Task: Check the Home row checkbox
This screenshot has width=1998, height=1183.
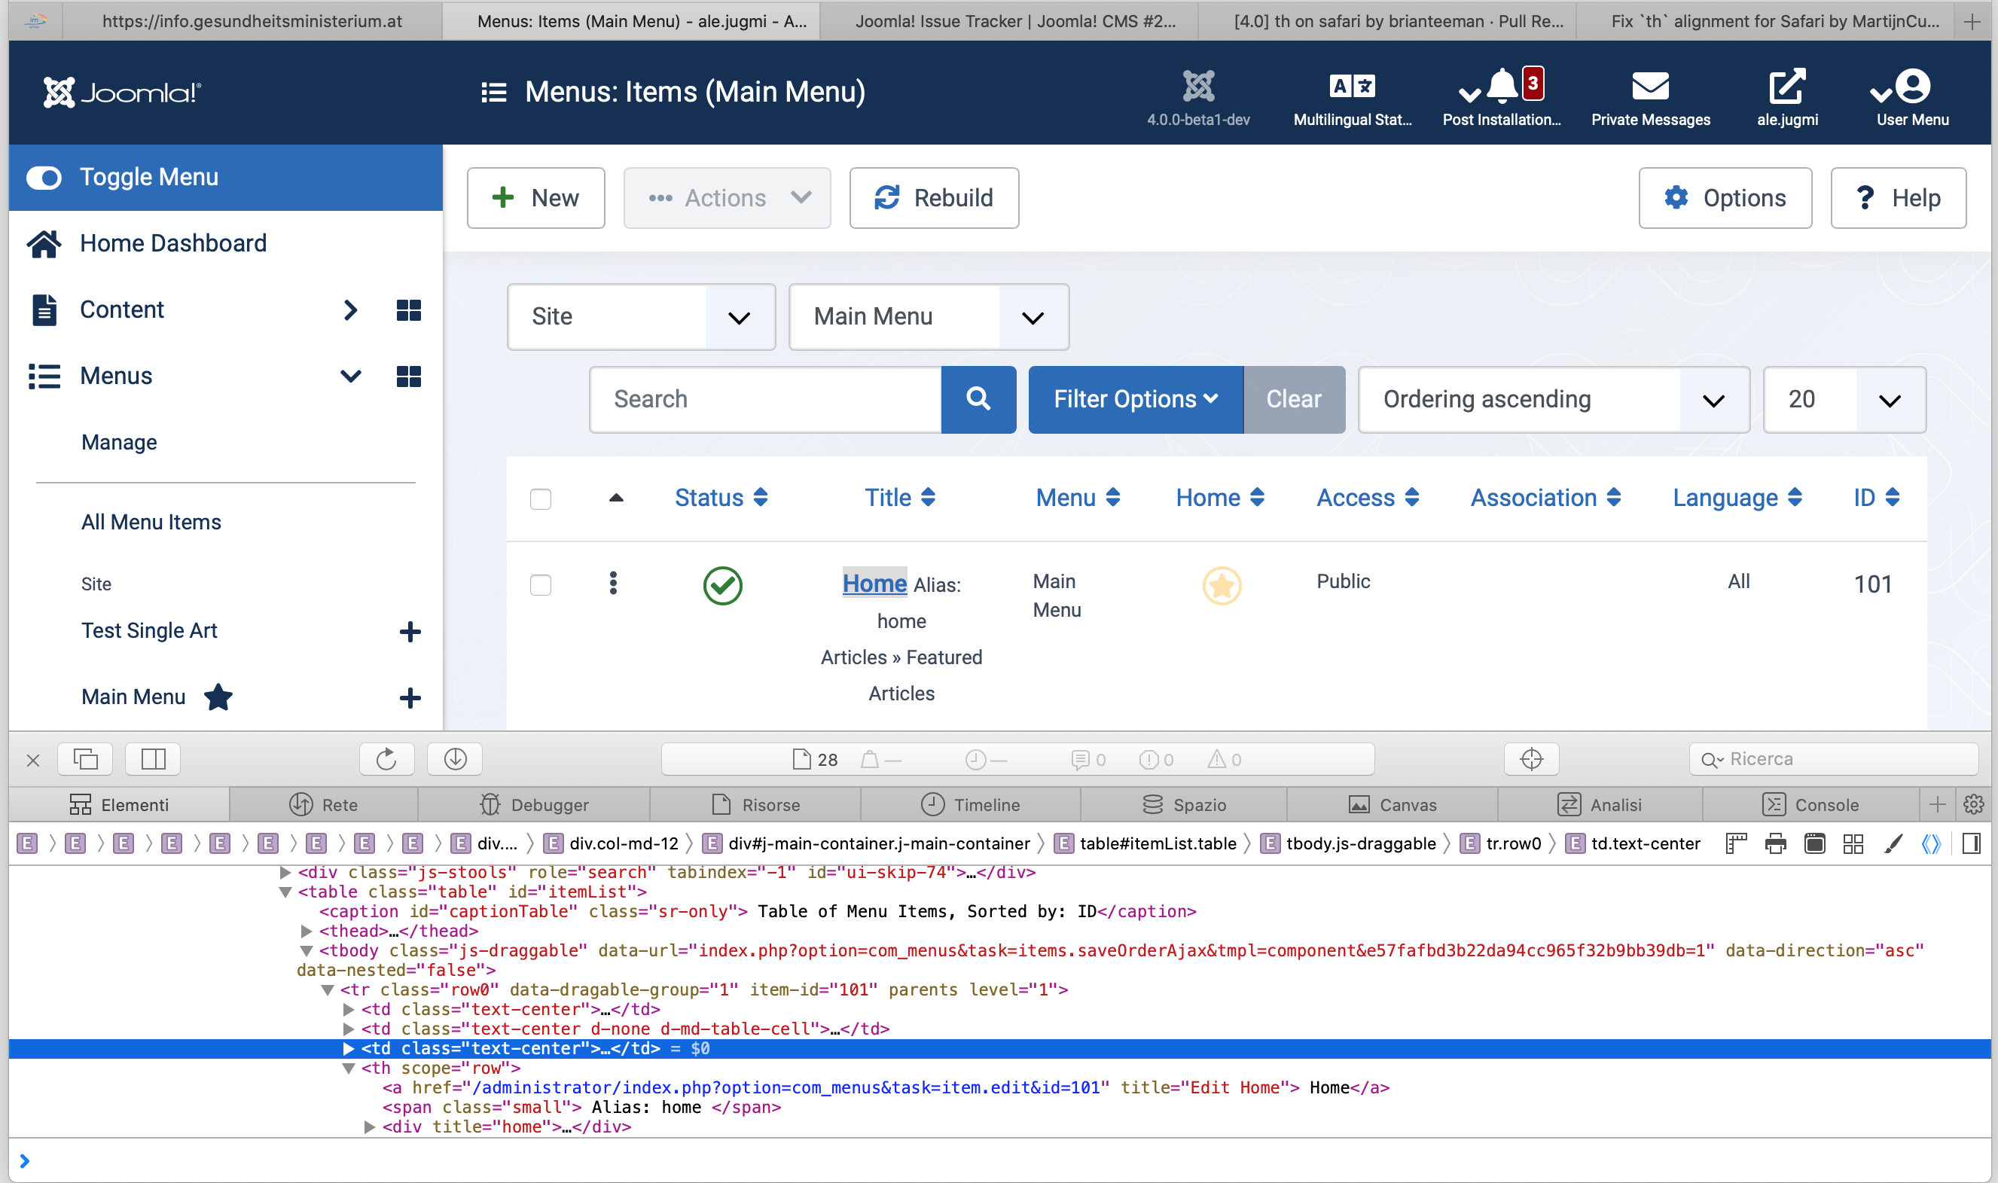Action: click(x=541, y=585)
